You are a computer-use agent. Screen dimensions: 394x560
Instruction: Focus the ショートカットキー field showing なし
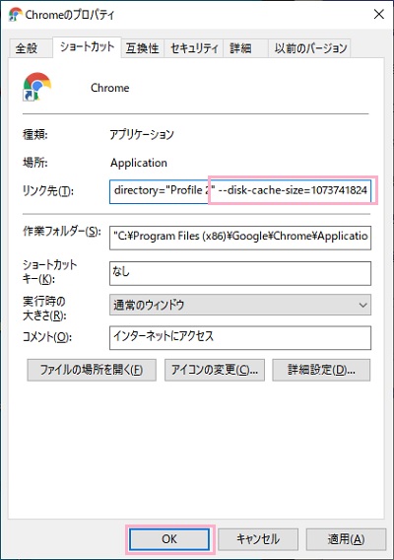pyautogui.click(x=240, y=273)
